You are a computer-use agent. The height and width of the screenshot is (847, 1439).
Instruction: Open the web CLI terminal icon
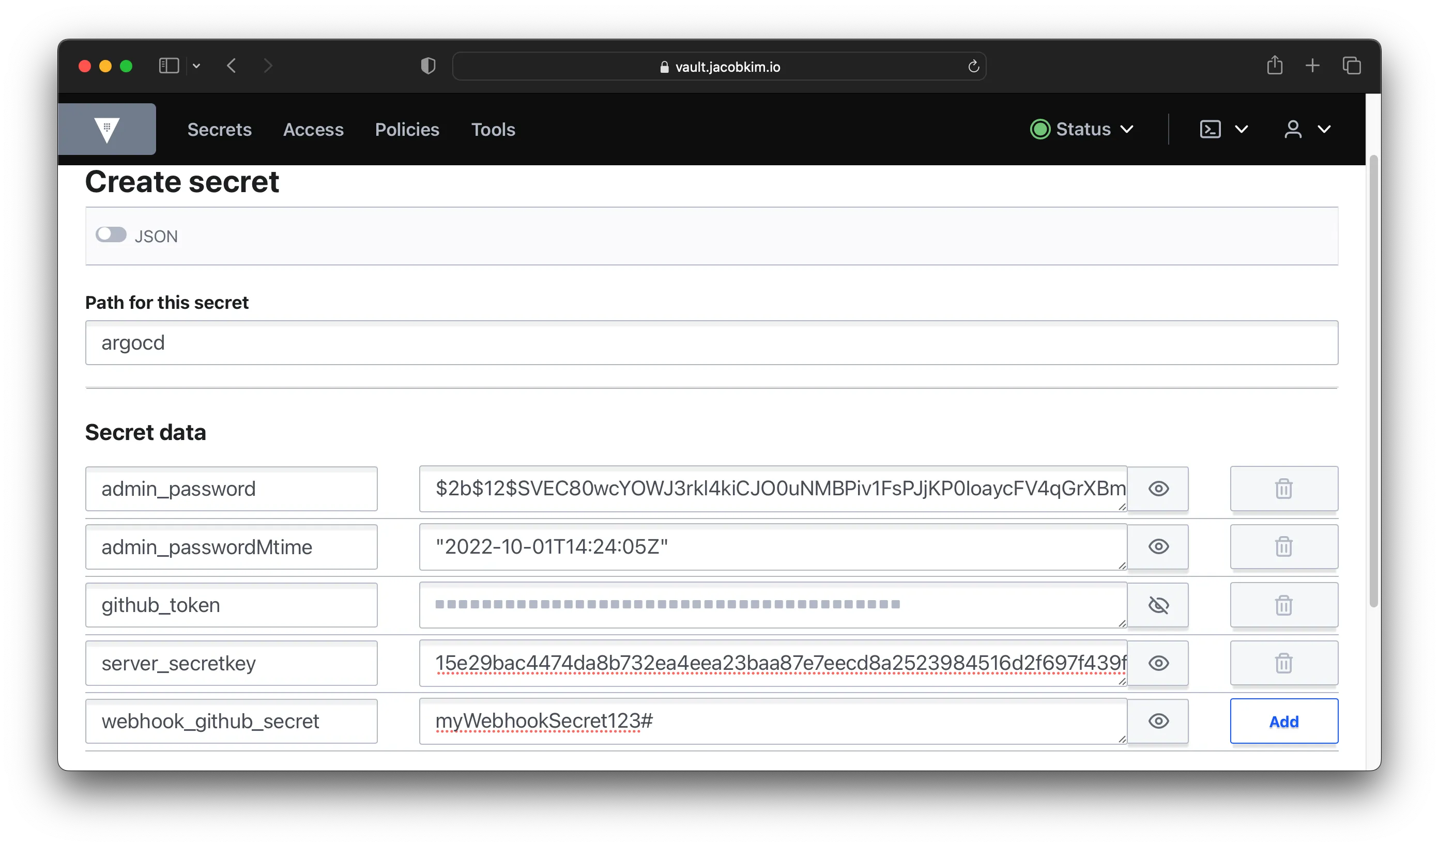click(1210, 129)
